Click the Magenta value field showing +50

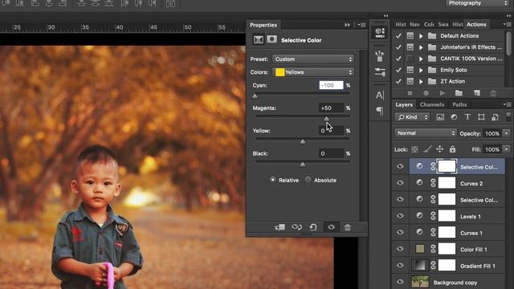point(331,108)
